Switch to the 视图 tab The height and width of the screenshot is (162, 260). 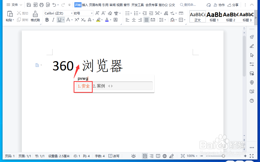pos(119,5)
